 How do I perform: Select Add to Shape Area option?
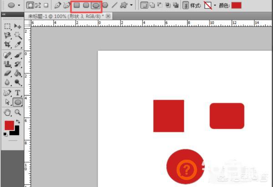click(x=152, y=5)
